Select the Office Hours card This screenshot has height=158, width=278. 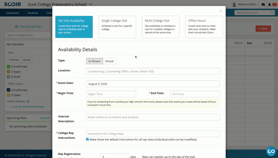[x=204, y=27]
